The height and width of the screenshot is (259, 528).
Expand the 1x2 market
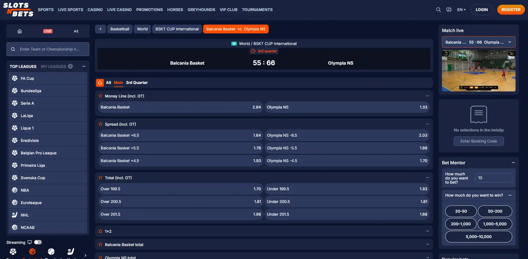pyautogui.click(x=428, y=231)
